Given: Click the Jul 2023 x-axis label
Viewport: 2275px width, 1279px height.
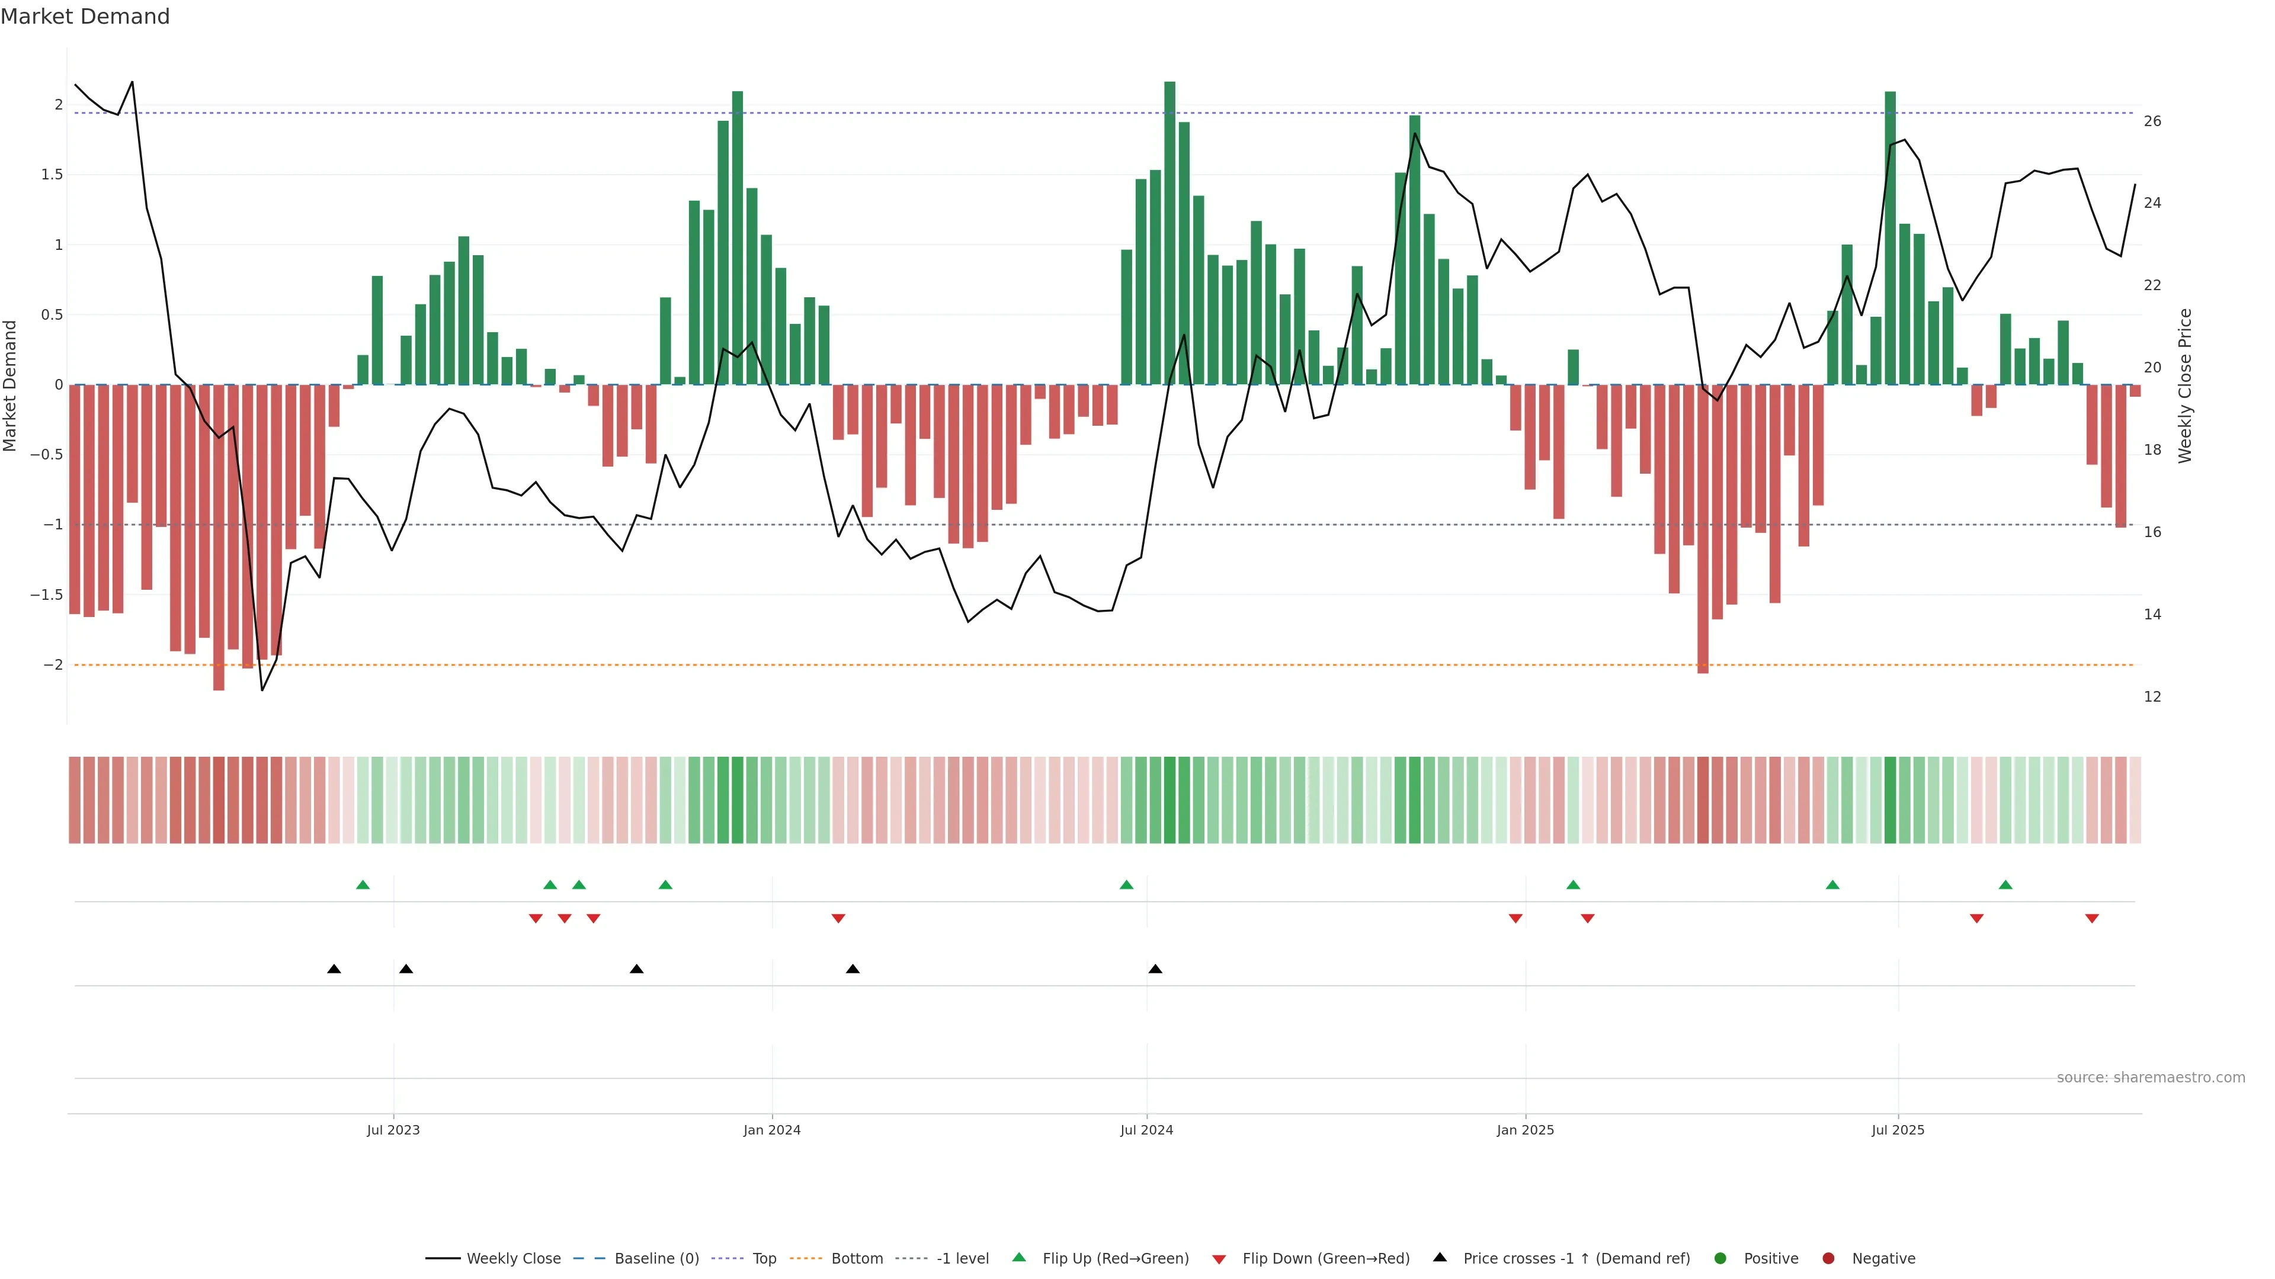Looking at the screenshot, I should click(393, 1131).
